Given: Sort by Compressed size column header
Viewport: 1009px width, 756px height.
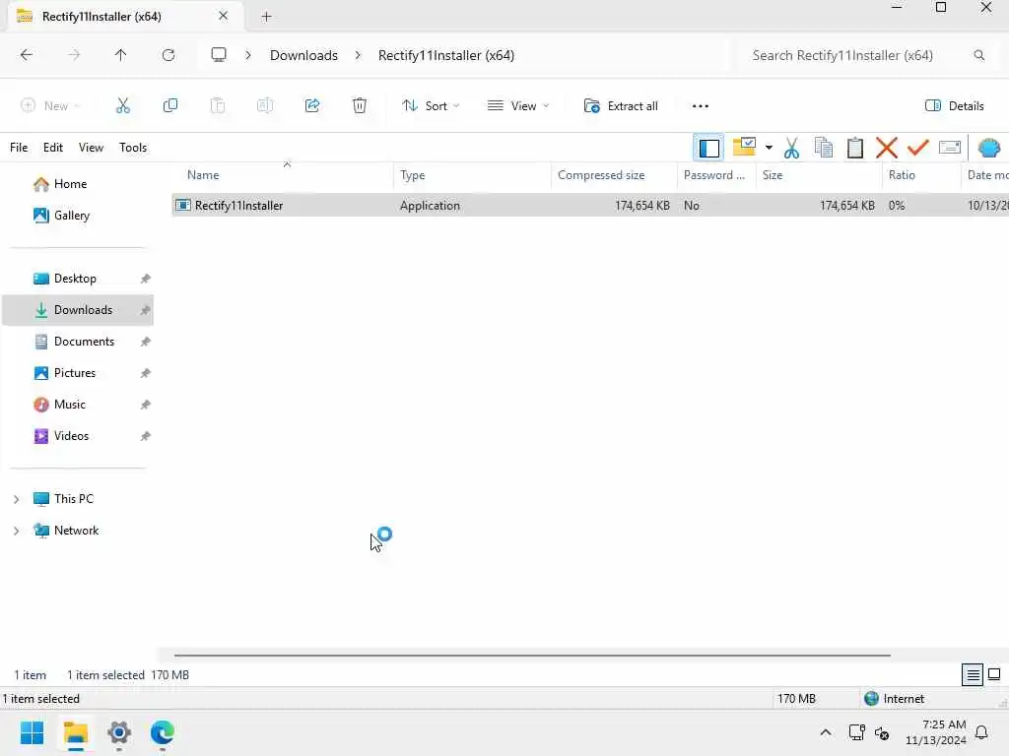Looking at the screenshot, I should 614,175.
